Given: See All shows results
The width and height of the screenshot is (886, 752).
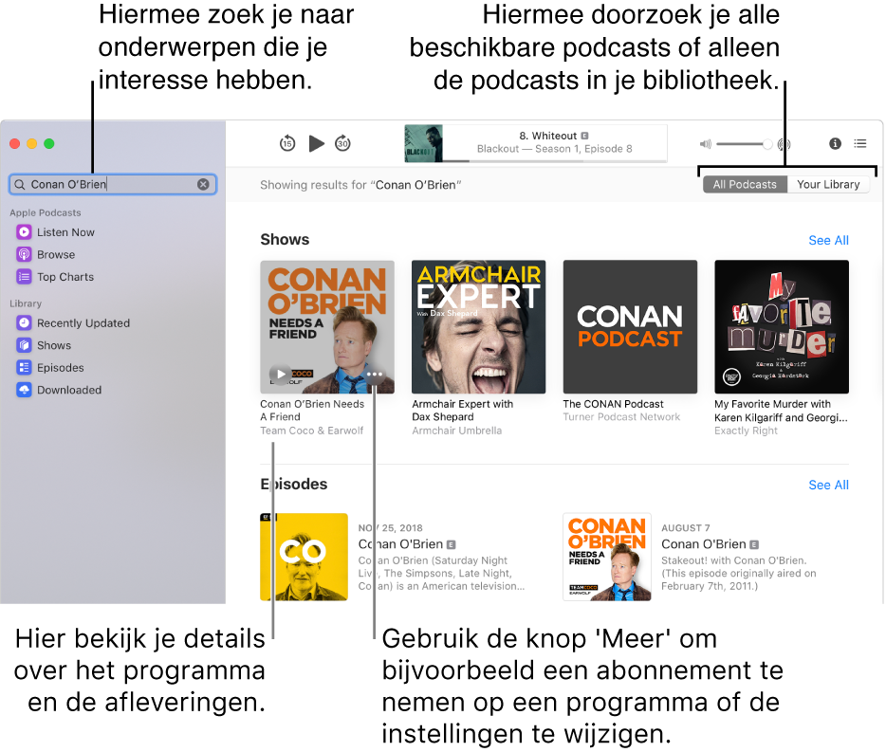Looking at the screenshot, I should click(828, 240).
